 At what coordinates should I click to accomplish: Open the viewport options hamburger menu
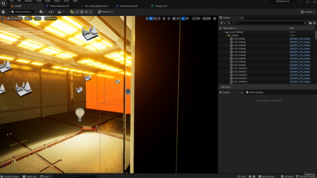2,18
